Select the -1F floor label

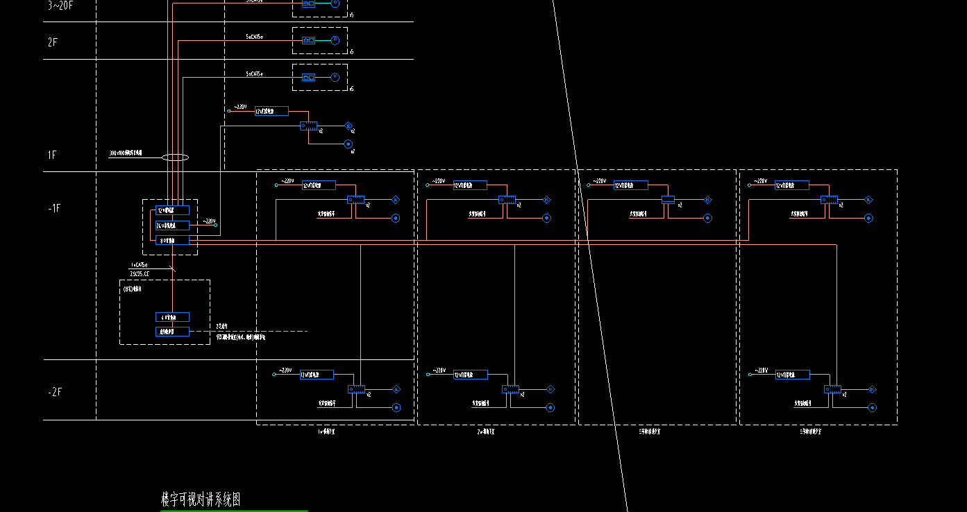tap(55, 208)
